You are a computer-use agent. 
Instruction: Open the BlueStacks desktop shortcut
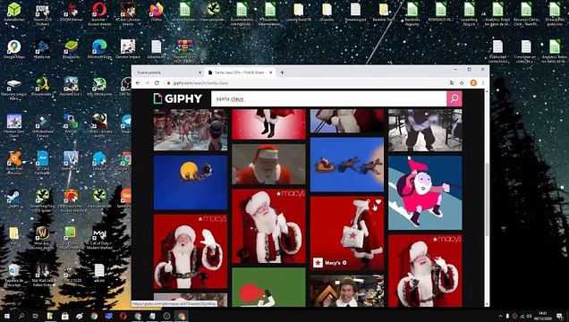pyautogui.click(x=71, y=50)
